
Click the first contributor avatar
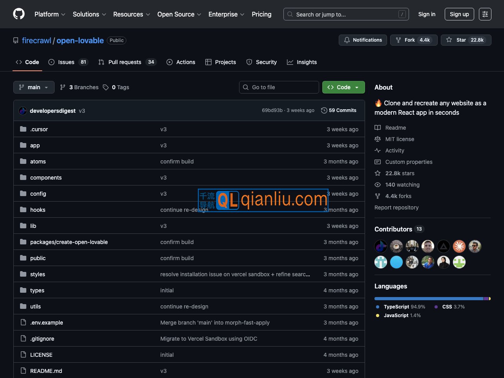380,246
